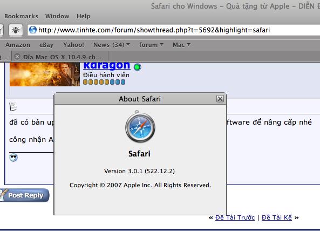Click the About Safari title bar
The height and width of the screenshot is (232, 320).
140,99
